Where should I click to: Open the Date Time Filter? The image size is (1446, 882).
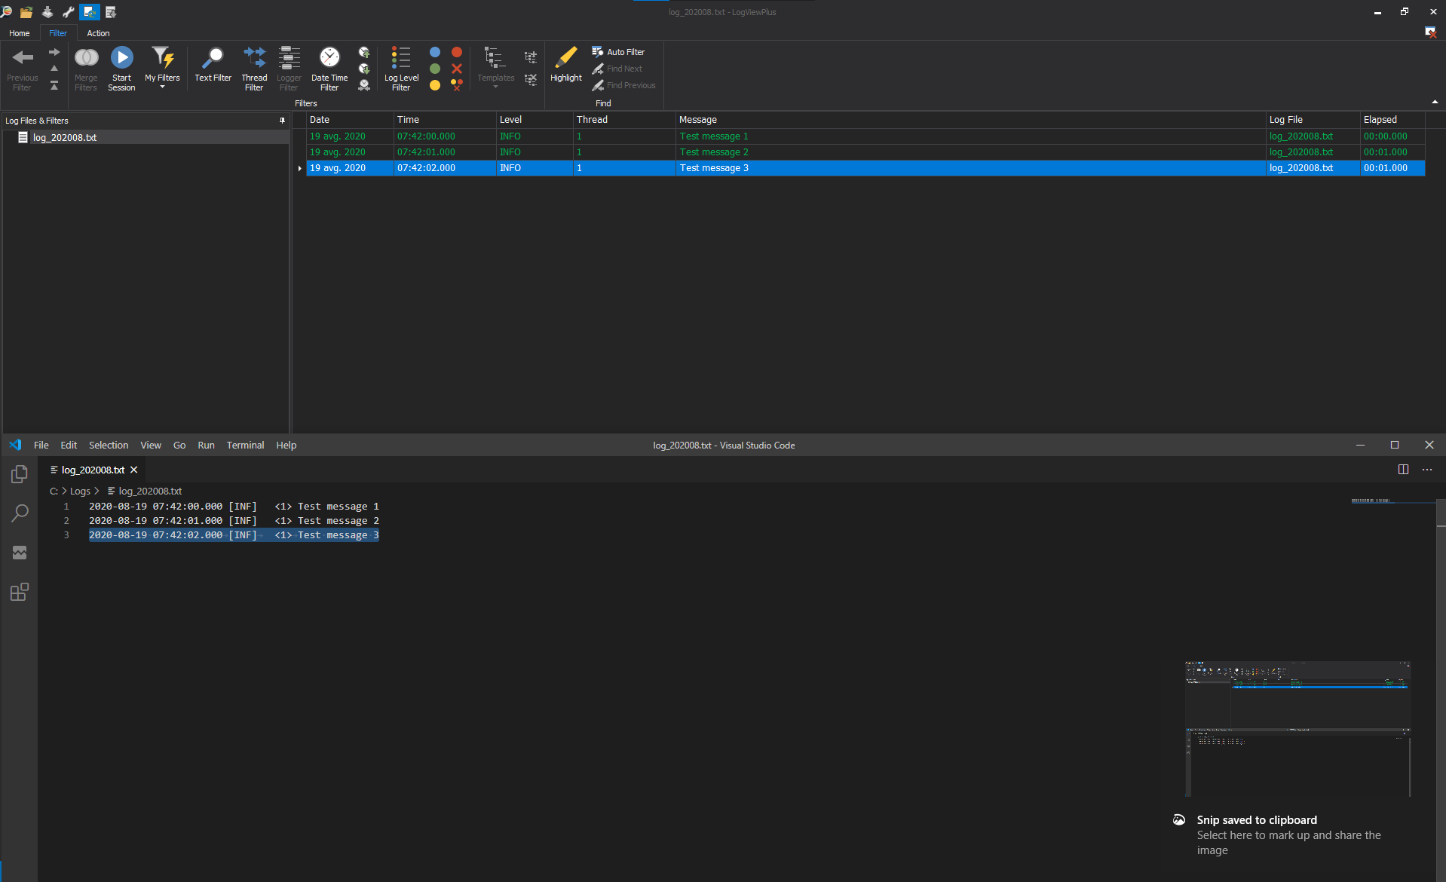click(x=329, y=68)
